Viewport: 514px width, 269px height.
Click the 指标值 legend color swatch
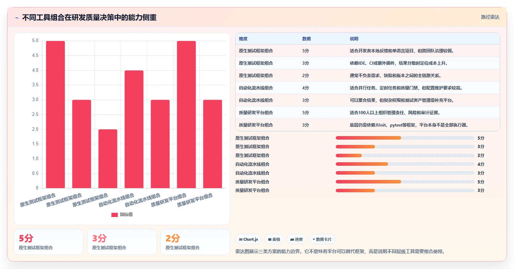click(115, 215)
